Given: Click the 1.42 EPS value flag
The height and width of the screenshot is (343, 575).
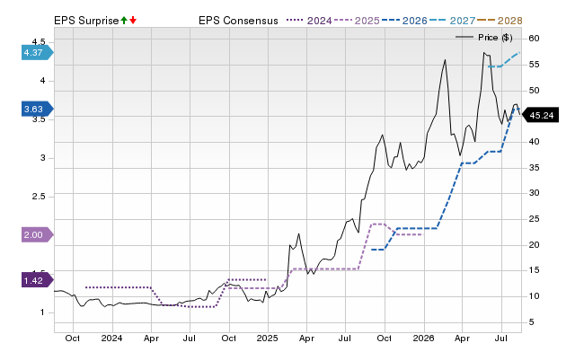Looking at the screenshot, I should [38, 280].
